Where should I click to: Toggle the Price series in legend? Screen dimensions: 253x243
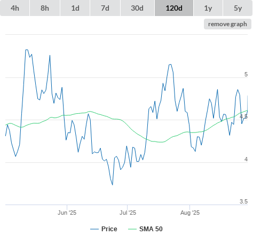point(109,229)
